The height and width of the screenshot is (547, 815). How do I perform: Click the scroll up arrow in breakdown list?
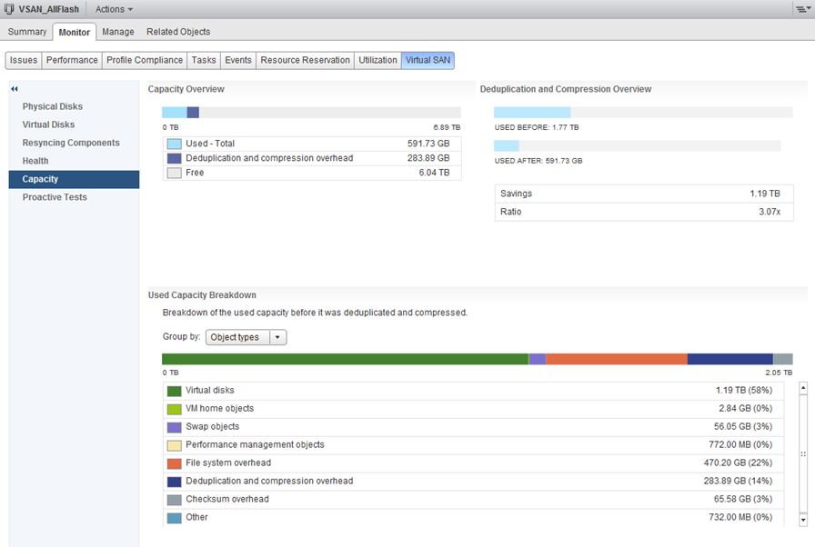802,388
